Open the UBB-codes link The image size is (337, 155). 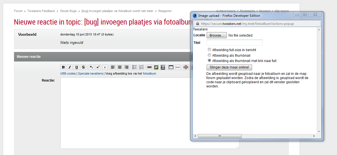click(68, 74)
